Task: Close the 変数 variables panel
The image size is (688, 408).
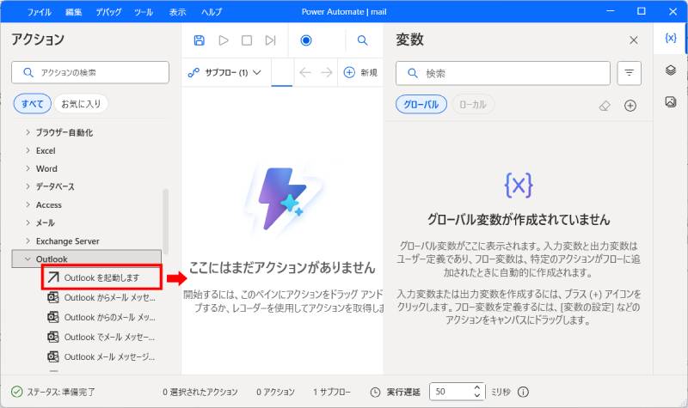Action: [x=634, y=40]
